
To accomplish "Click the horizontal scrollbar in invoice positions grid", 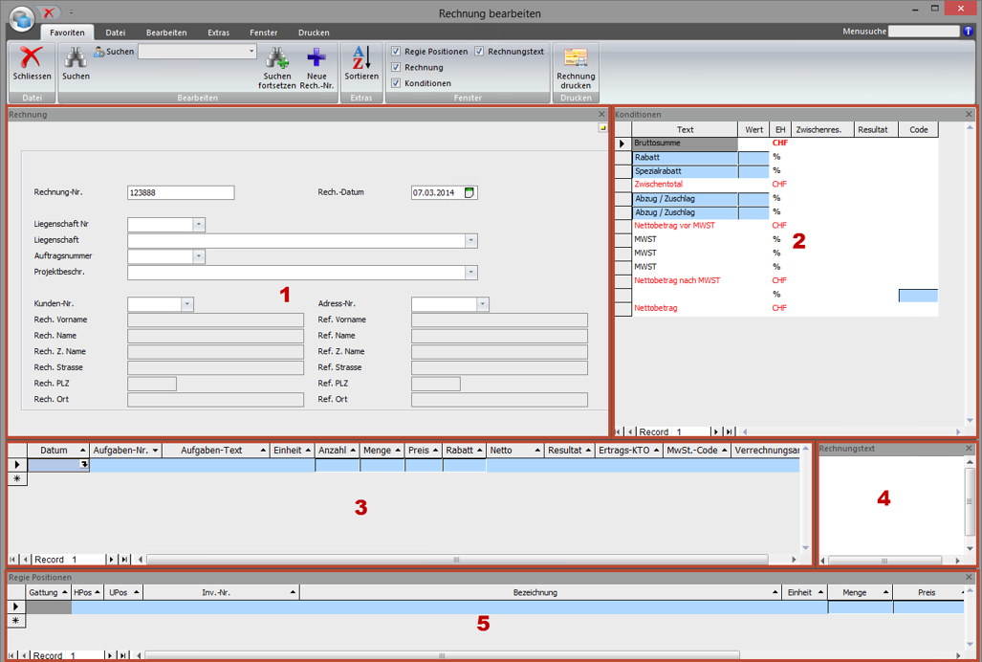I will (456, 560).
